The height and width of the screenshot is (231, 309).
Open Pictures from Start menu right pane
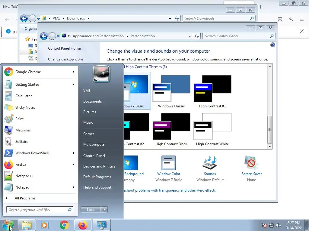click(90, 112)
